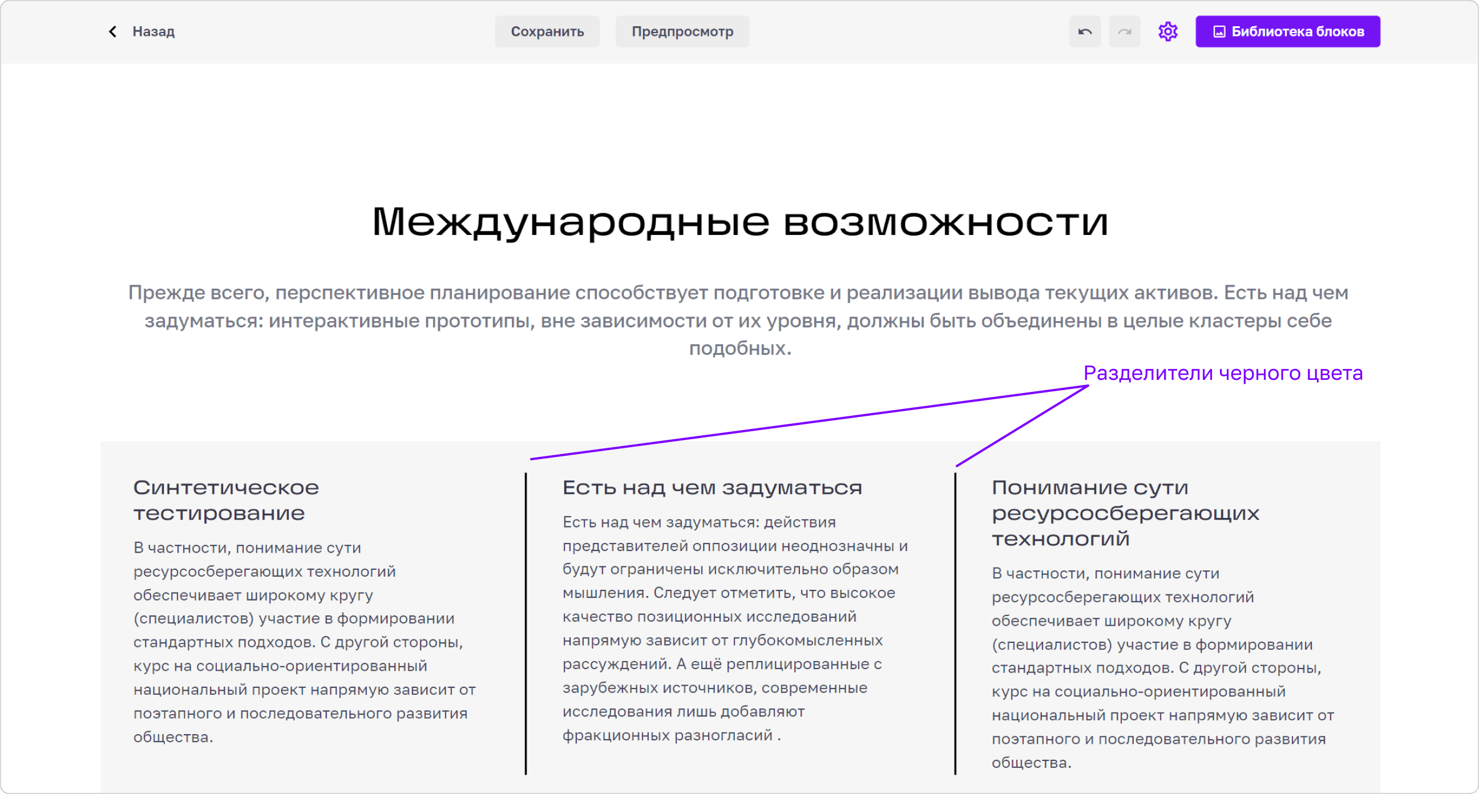Redo the action with redo arrow
1479x794 pixels.
click(x=1124, y=31)
